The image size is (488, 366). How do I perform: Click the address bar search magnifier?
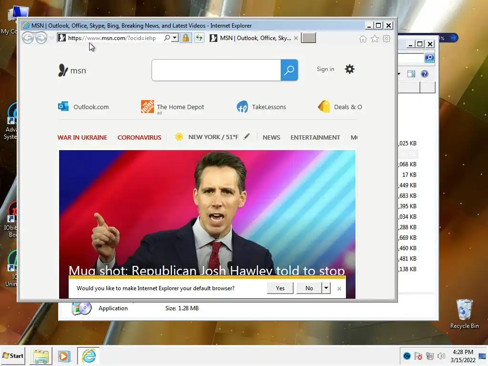167,38
